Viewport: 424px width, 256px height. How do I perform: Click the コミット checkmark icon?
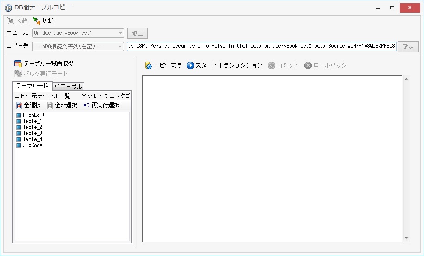271,65
